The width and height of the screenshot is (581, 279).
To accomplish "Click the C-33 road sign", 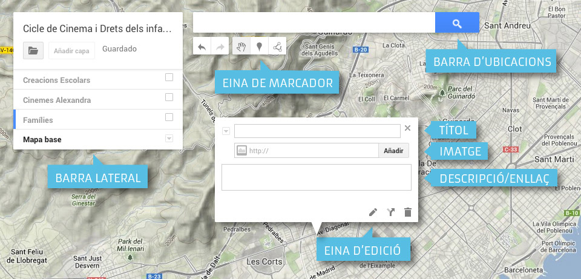I will (511, 149).
